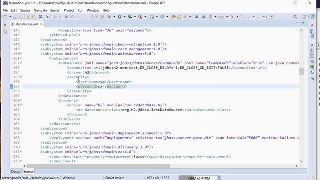320x180 pixels.
Task: Click the Terminate (stop) toolbar icon
Action: (66, 17)
